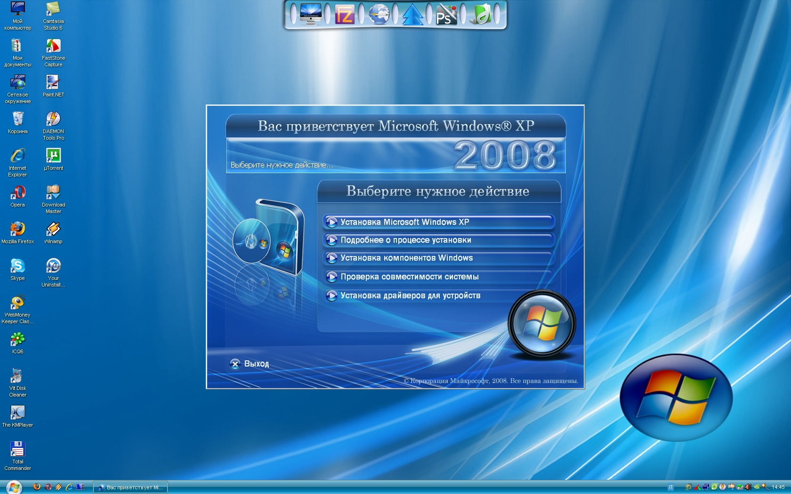791x494 pixels.
Task: Launch Winamp from the quick launch bar
Action: (58, 487)
